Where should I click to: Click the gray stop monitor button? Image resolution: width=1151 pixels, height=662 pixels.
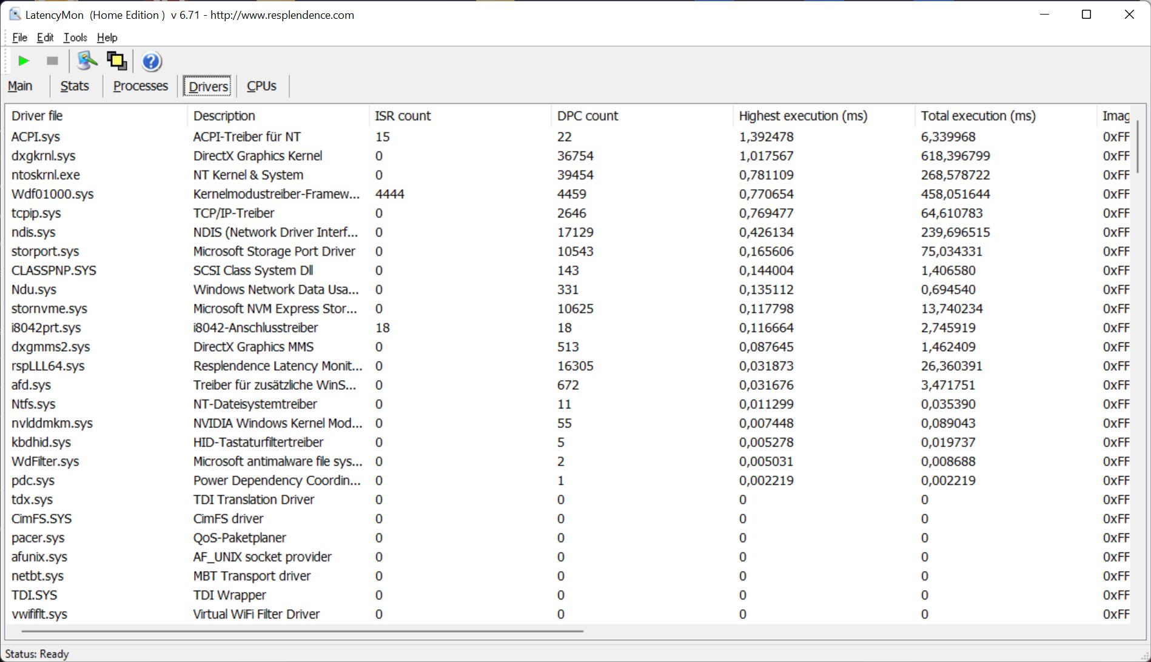(x=53, y=61)
